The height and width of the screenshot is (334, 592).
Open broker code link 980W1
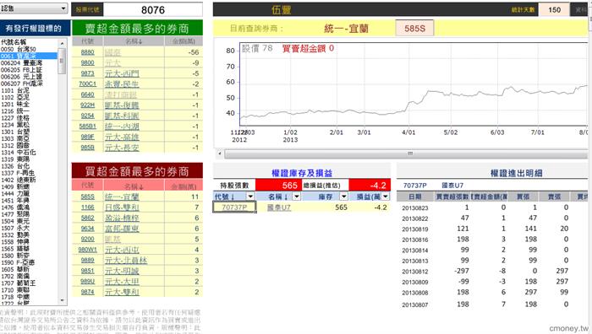pos(87,250)
